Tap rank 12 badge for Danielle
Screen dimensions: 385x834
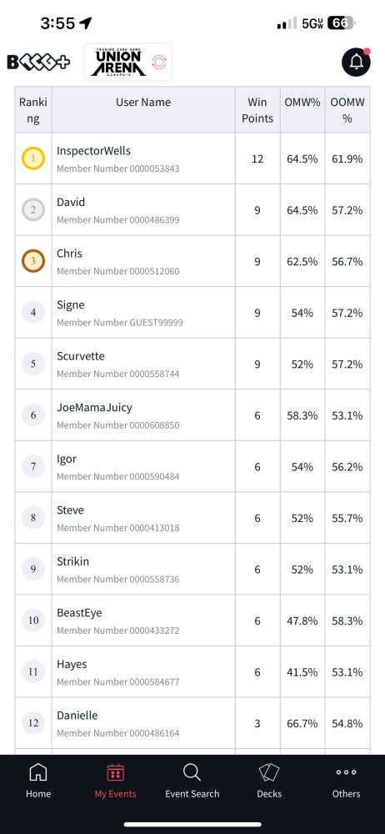click(x=33, y=723)
